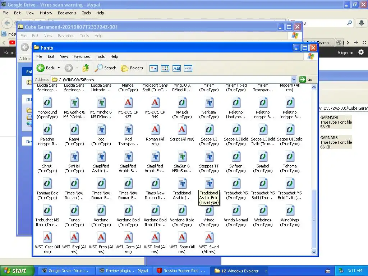The image size is (368, 276).
Task: Open the Back button history dropdown arrow
Action: (x=59, y=68)
